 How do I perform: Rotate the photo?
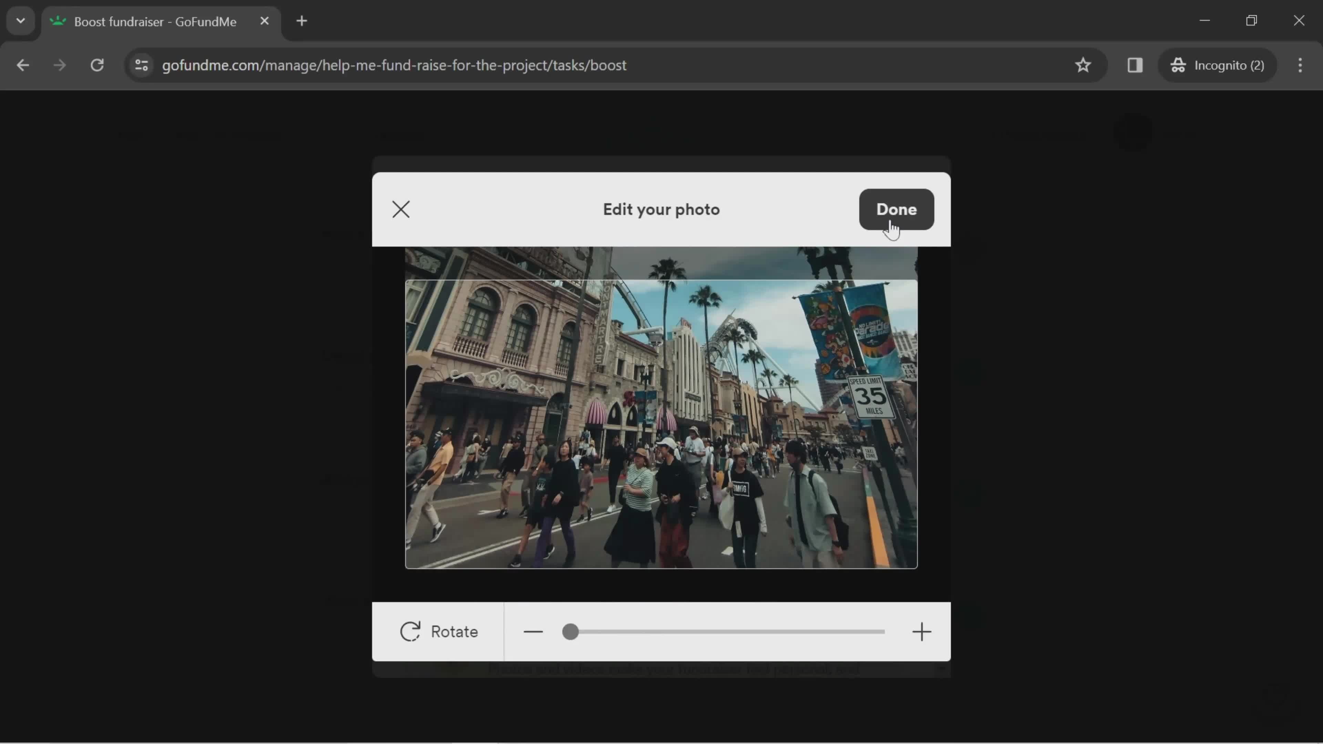tap(439, 632)
